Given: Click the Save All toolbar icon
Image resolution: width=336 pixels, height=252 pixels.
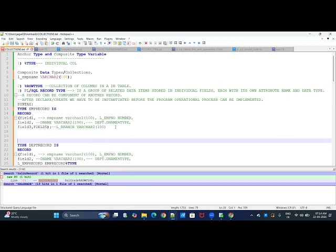Looking at the screenshot, I should tap(17, 43).
